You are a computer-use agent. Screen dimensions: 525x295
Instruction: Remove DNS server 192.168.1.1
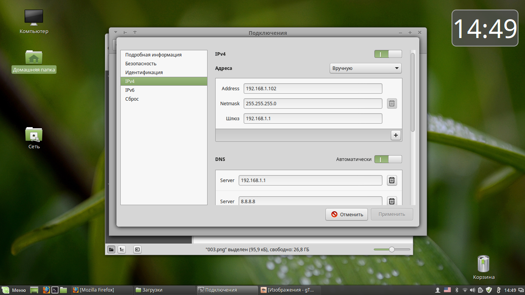(392, 181)
